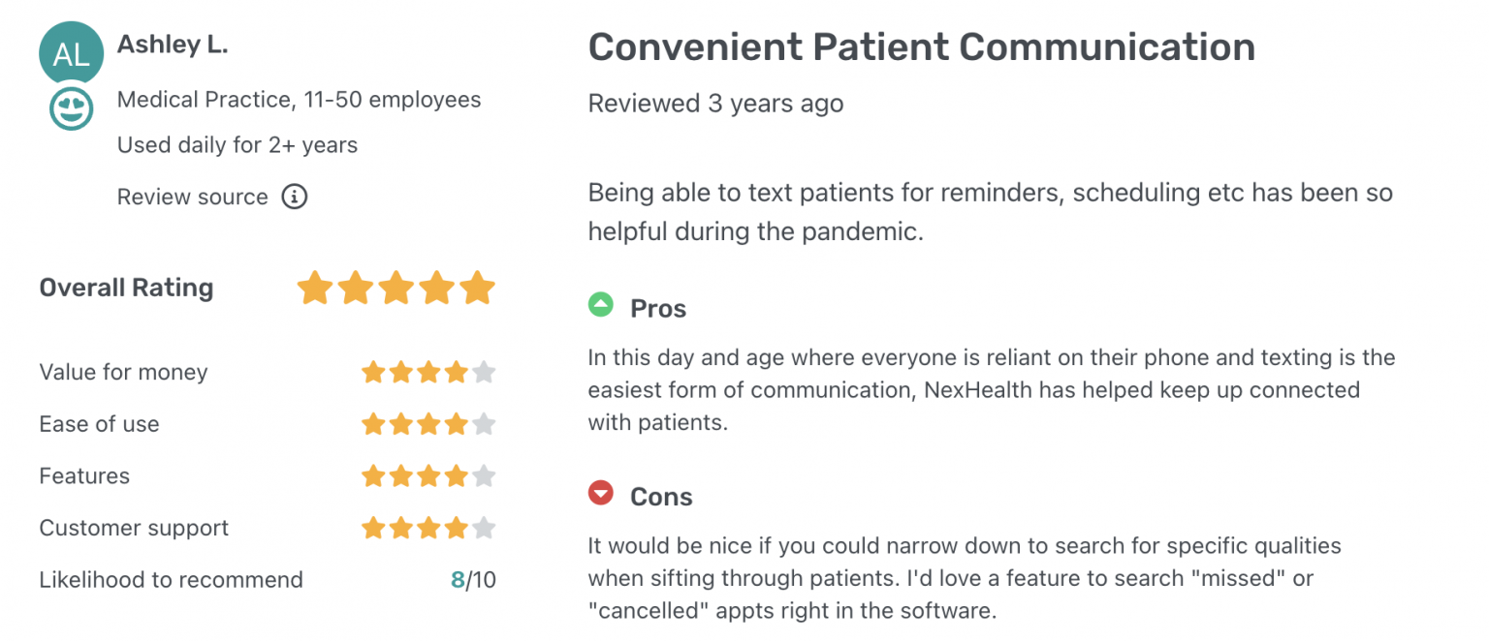
Task: Click the Pros section heading
Action: (x=658, y=309)
